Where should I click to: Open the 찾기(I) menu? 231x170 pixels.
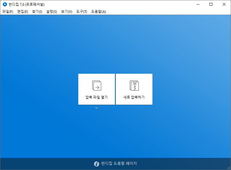(37, 12)
